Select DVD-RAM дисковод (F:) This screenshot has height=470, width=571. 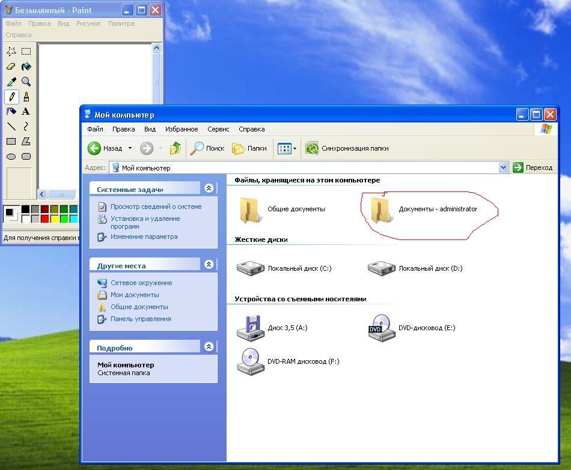[x=288, y=361]
